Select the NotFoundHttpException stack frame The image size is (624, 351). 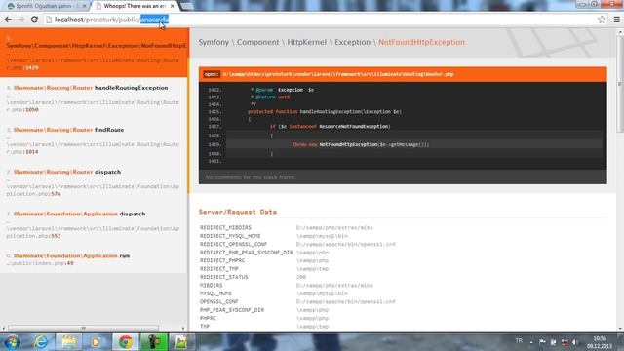tap(95, 53)
